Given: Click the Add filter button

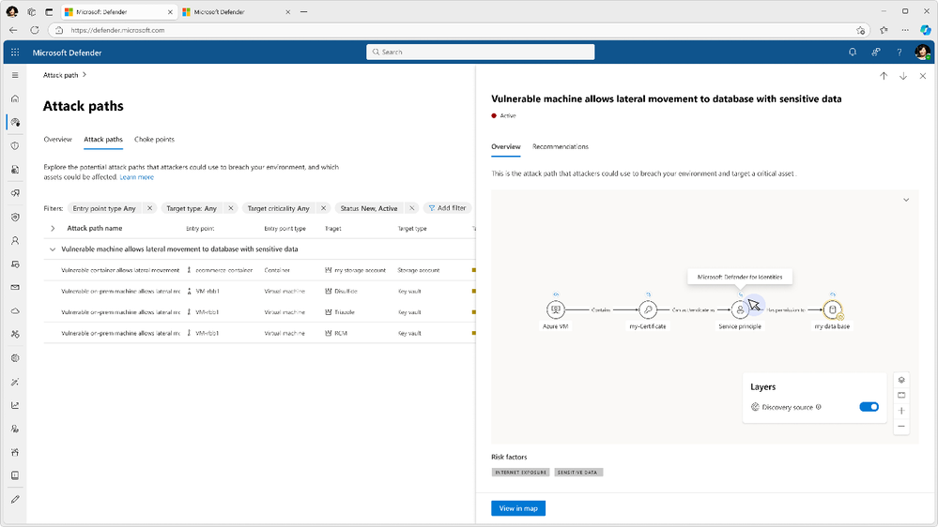Looking at the screenshot, I should [x=447, y=208].
